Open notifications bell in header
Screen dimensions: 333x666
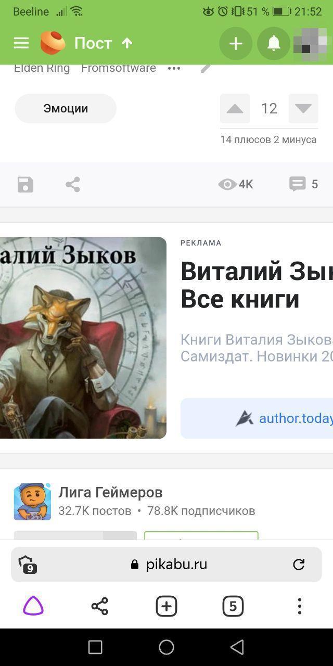tap(274, 44)
